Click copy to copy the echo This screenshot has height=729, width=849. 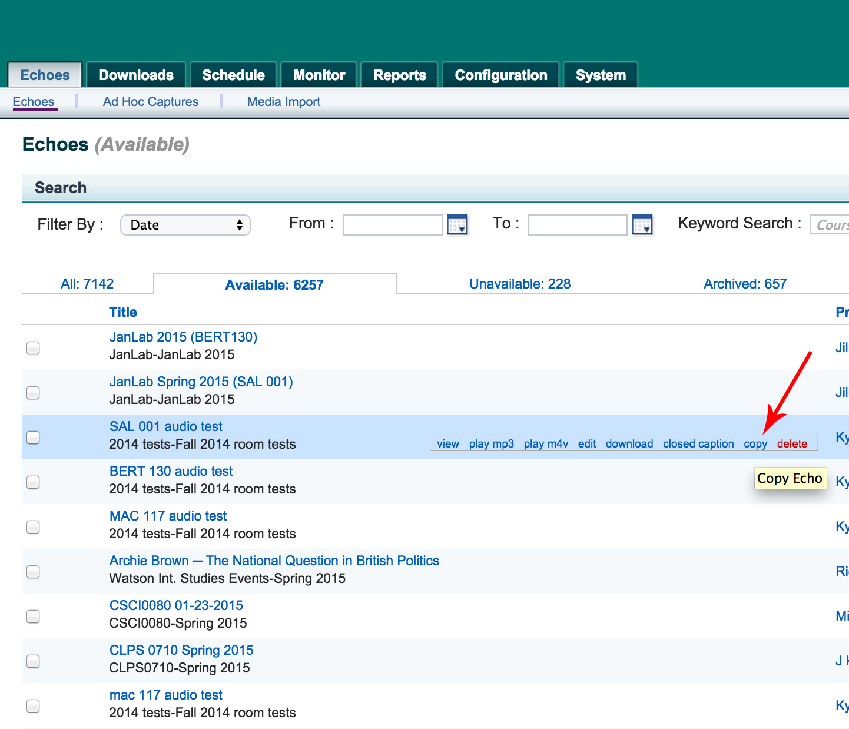coord(755,444)
